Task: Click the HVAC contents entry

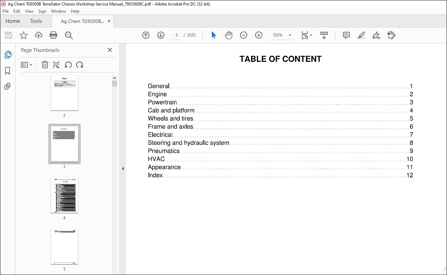Action: tap(280, 159)
